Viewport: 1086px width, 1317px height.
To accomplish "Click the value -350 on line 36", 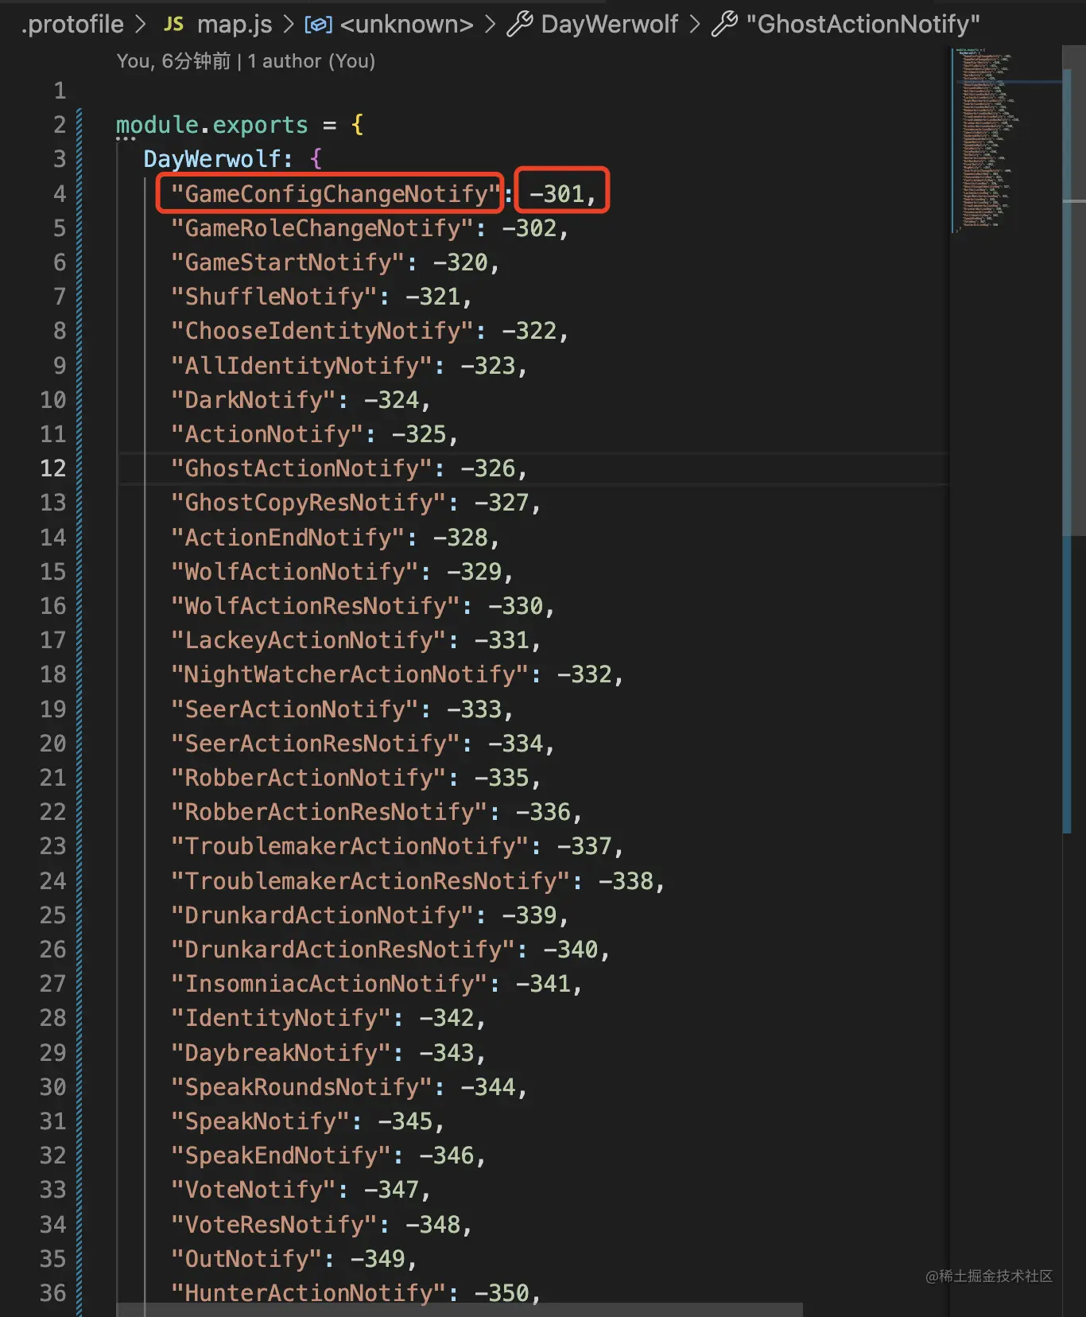I will (502, 1293).
